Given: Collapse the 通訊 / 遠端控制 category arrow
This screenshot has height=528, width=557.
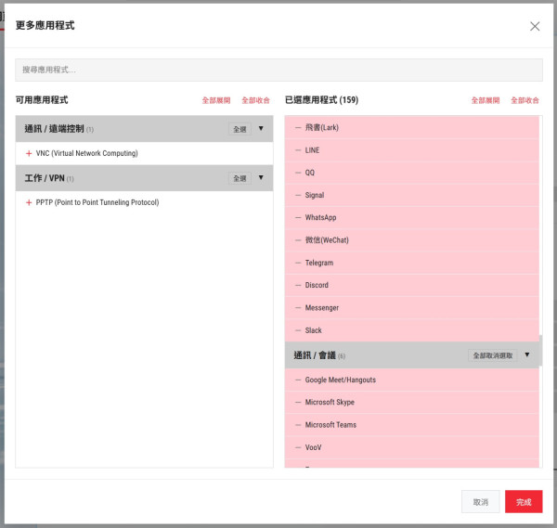Looking at the screenshot, I should [261, 129].
